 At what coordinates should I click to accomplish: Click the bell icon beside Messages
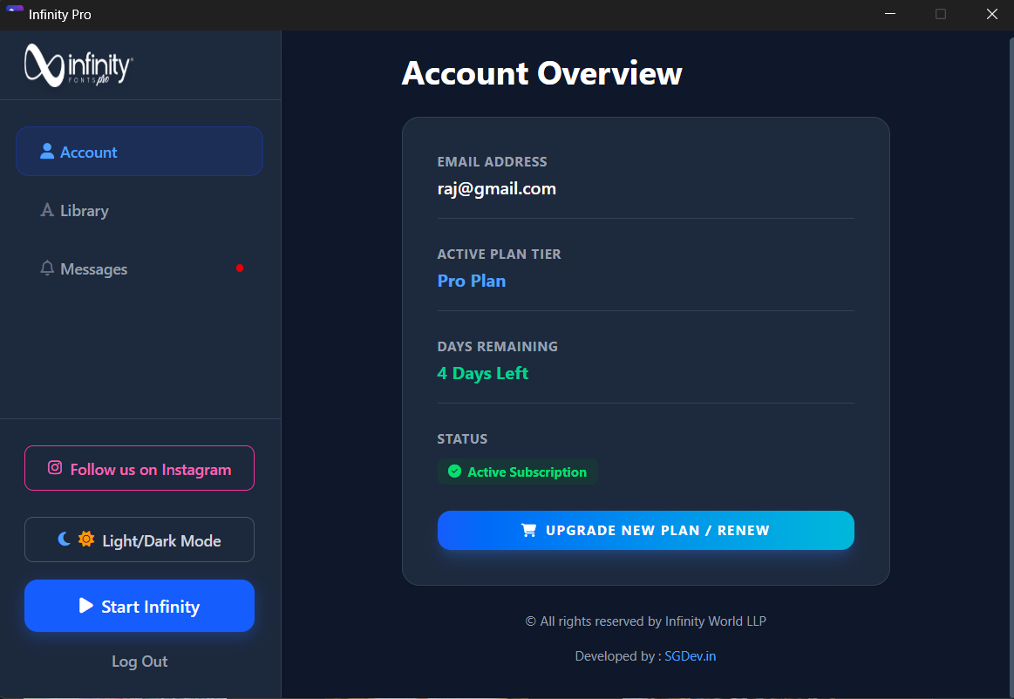pos(46,268)
